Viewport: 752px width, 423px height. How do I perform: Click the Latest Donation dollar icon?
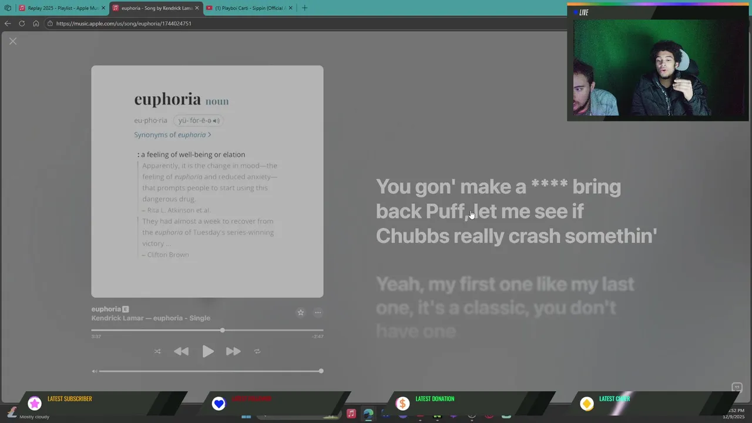tap(402, 404)
